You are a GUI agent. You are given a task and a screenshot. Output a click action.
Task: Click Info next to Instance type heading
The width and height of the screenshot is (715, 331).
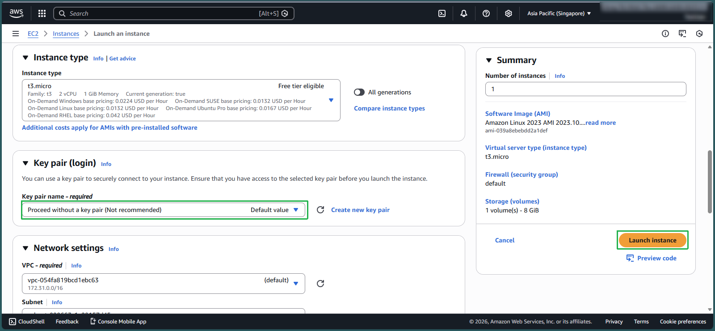coord(98,59)
